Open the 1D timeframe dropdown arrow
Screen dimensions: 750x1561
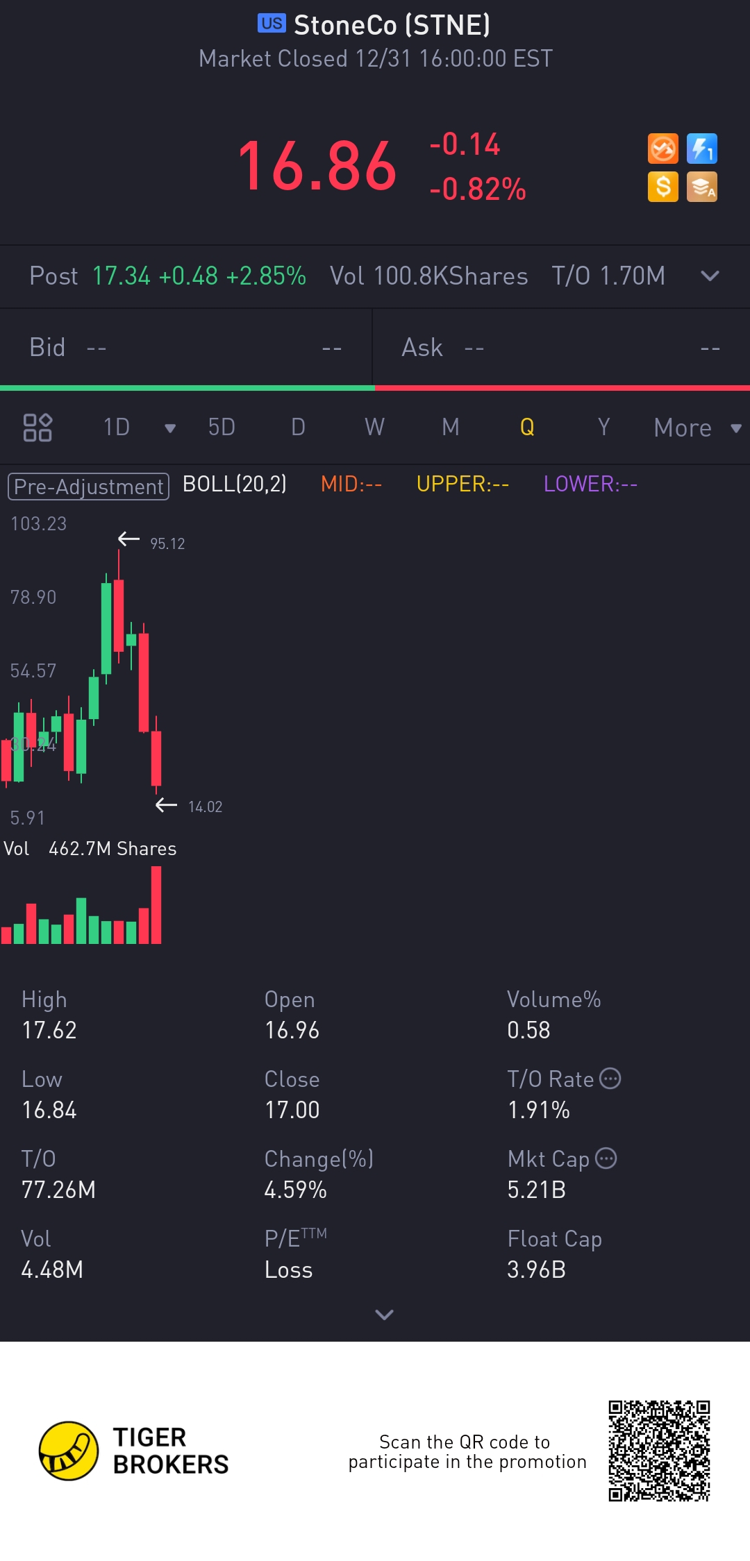(x=170, y=428)
